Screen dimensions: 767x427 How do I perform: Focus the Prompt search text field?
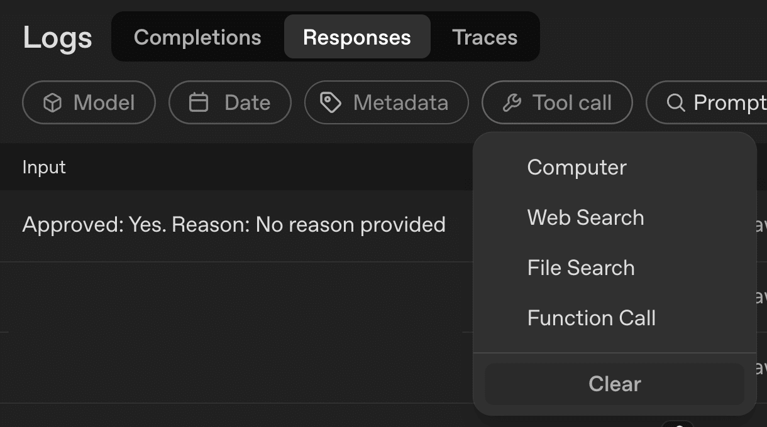click(729, 103)
